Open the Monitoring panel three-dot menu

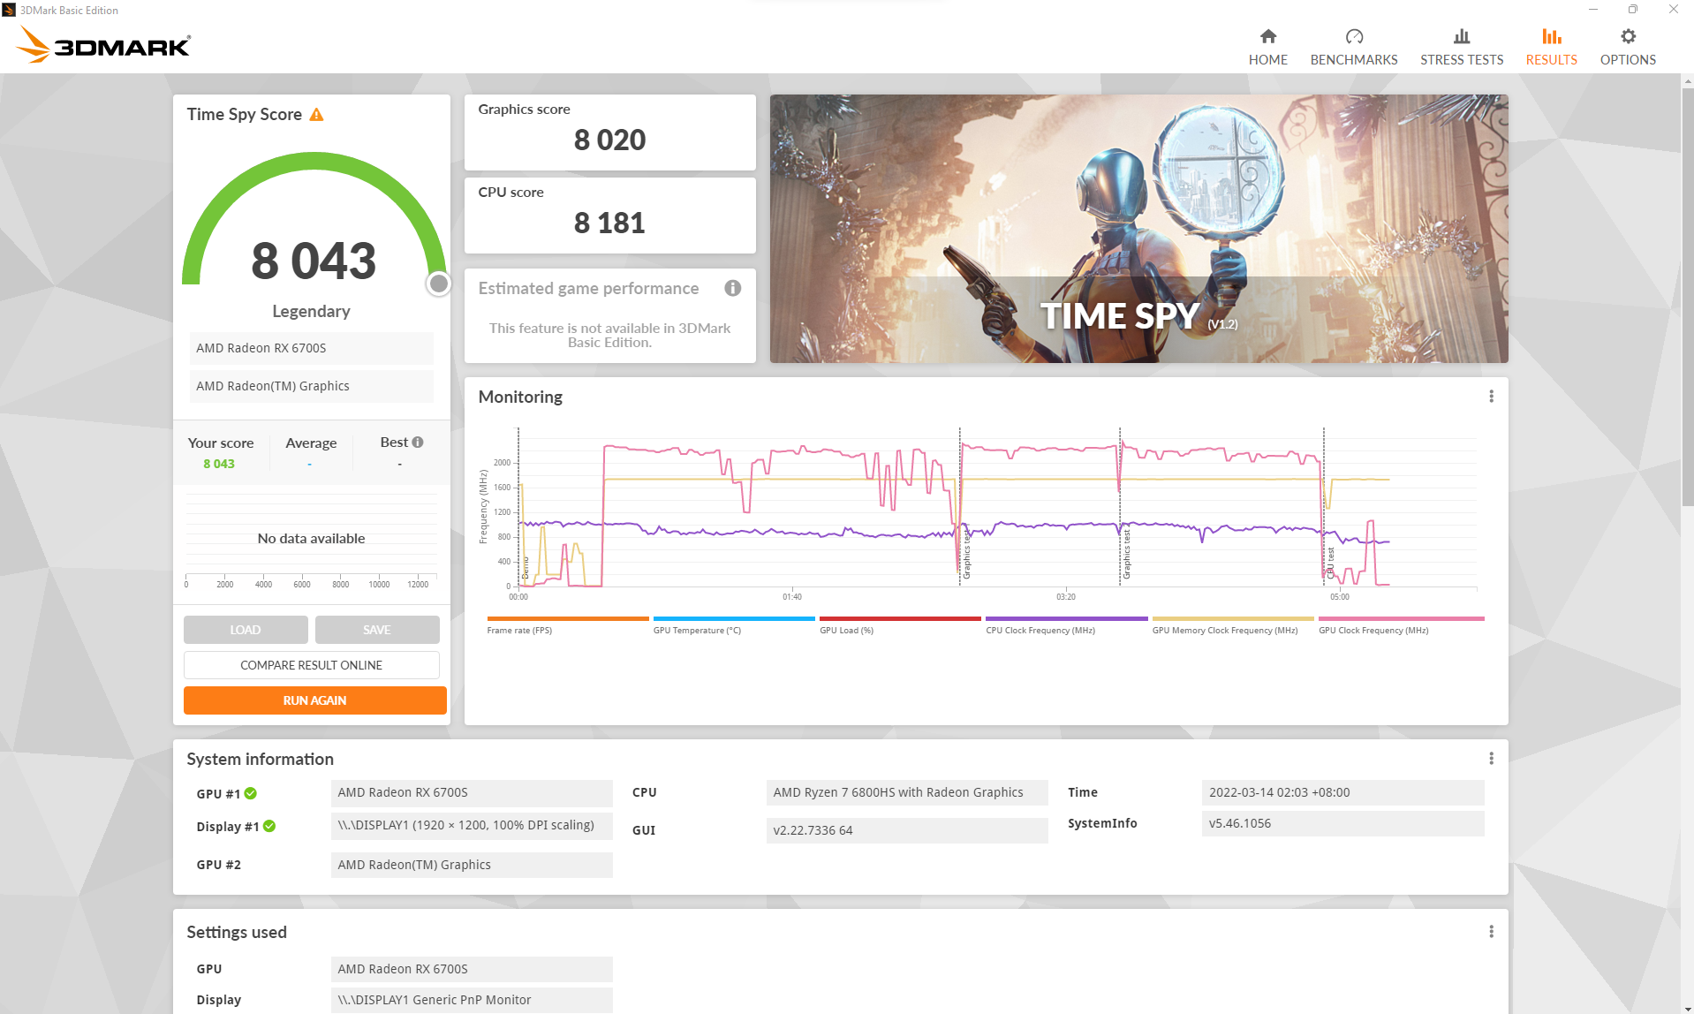click(1491, 396)
